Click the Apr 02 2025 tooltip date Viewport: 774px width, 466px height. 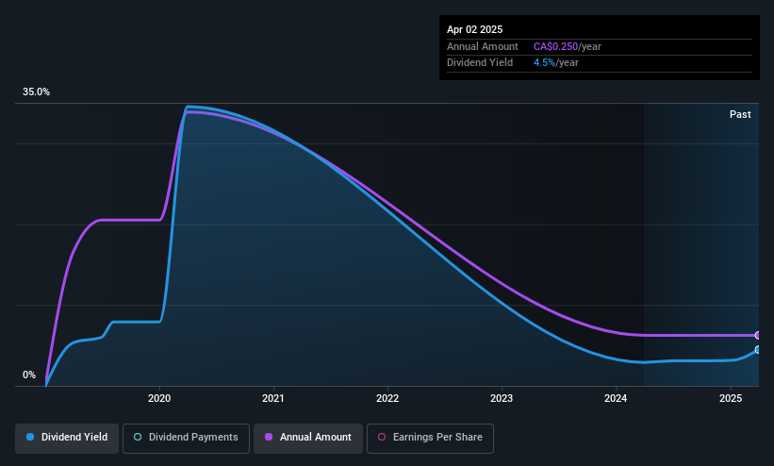[x=474, y=29]
